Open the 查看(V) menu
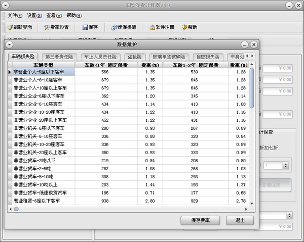This screenshot has width=304, height=242. (54, 16)
